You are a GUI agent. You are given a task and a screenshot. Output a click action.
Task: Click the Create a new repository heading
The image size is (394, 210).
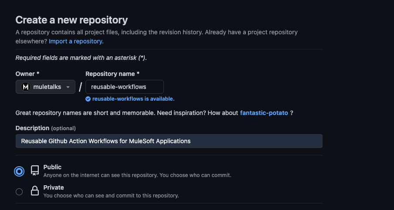[x=71, y=20]
